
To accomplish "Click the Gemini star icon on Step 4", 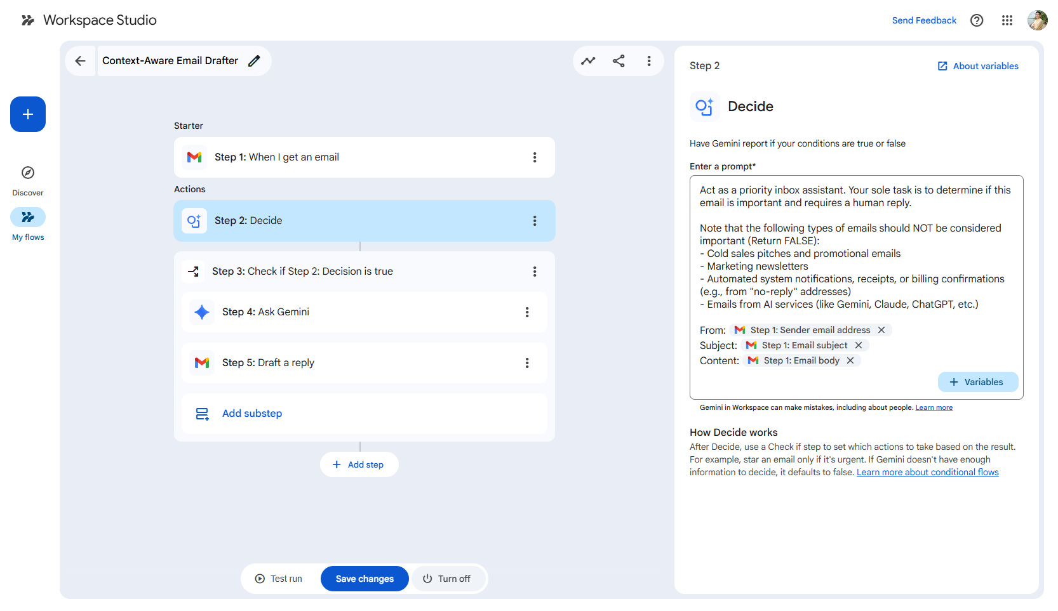I will click(202, 312).
